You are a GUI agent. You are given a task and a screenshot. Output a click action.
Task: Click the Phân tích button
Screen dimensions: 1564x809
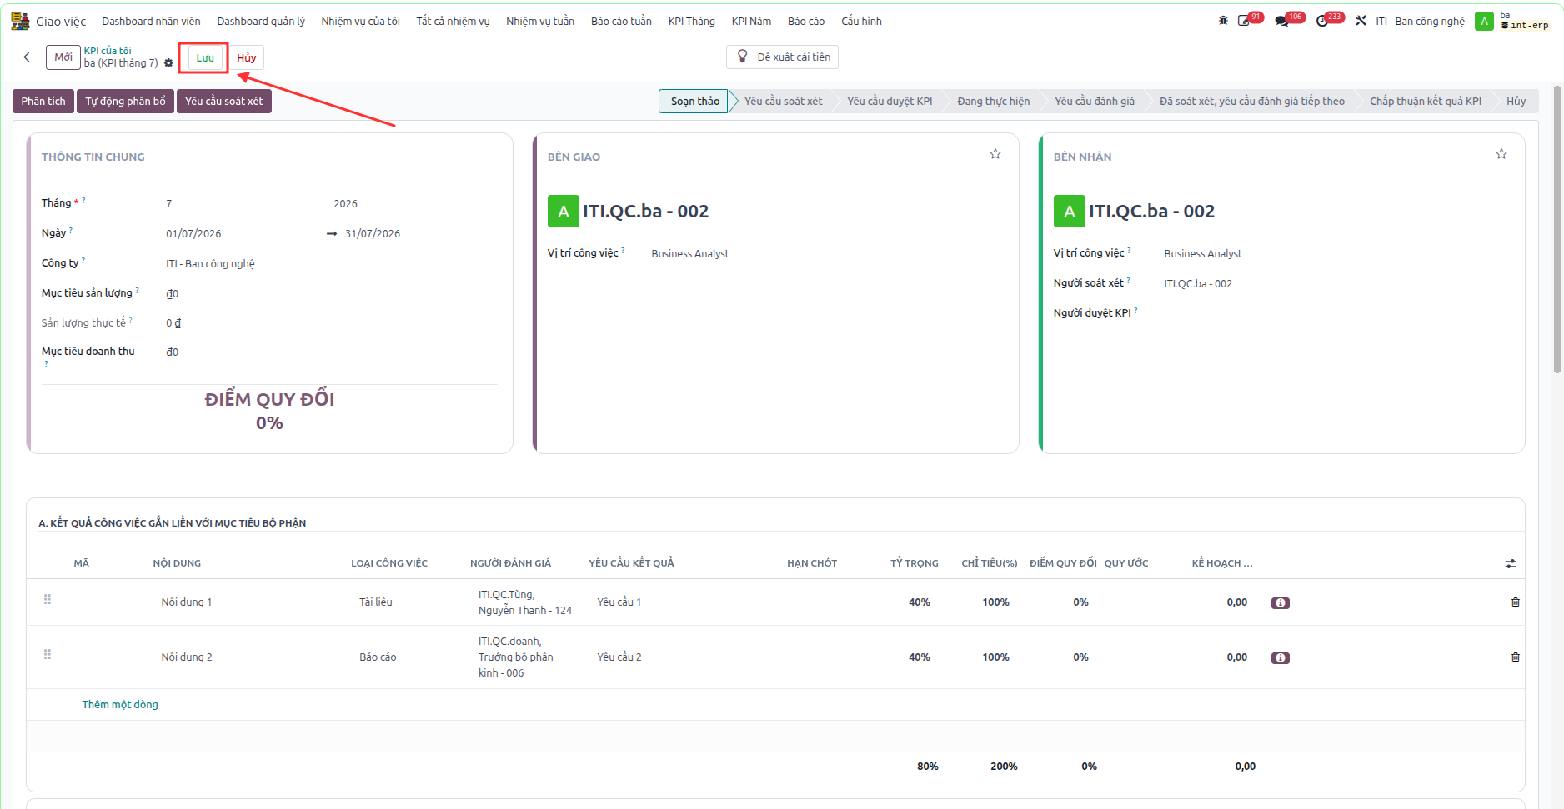coord(43,101)
